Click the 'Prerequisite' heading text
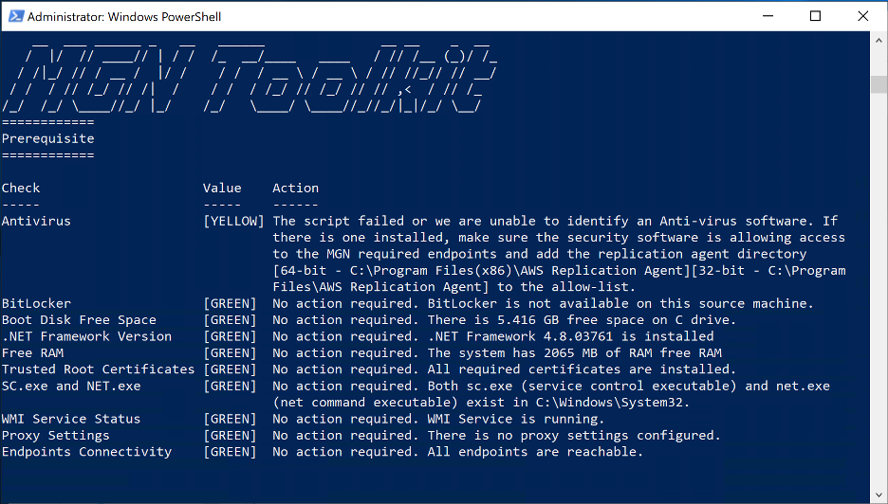The width and height of the screenshot is (888, 504). [x=47, y=138]
